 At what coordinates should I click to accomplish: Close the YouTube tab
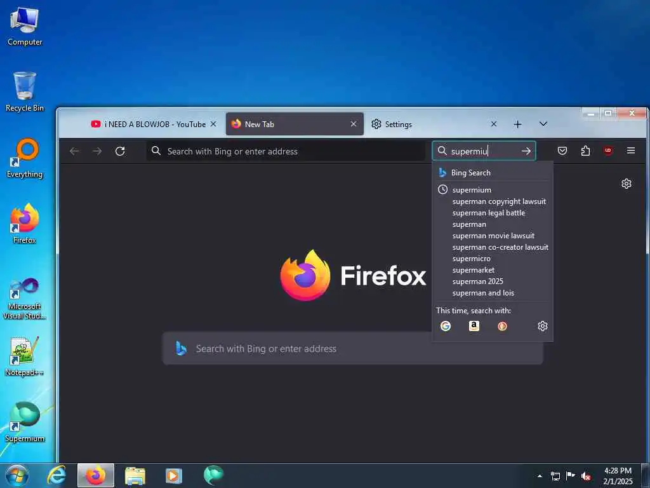(213, 124)
